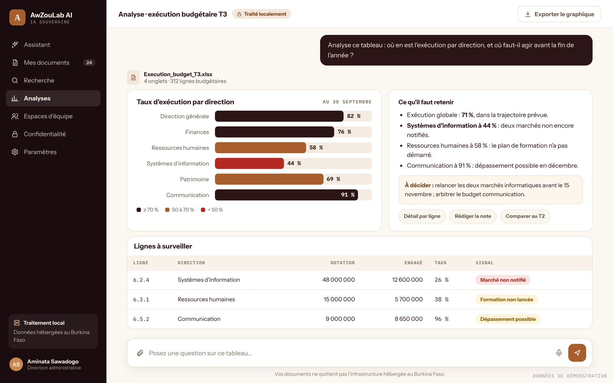Open Espaces d'équipe in sidebar
Image resolution: width=613 pixels, height=383 pixels.
[53, 116]
